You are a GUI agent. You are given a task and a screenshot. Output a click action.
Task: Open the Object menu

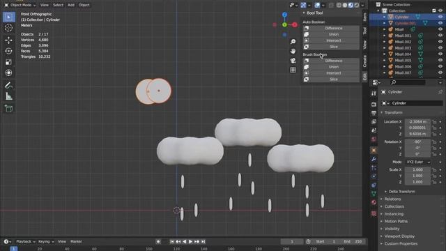pos(84,5)
